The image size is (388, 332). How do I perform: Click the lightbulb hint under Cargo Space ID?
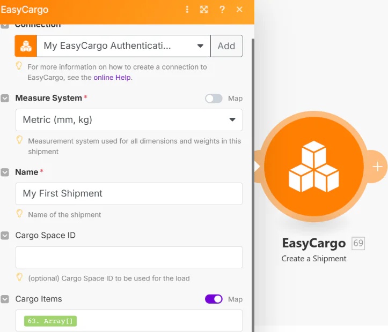click(x=19, y=277)
